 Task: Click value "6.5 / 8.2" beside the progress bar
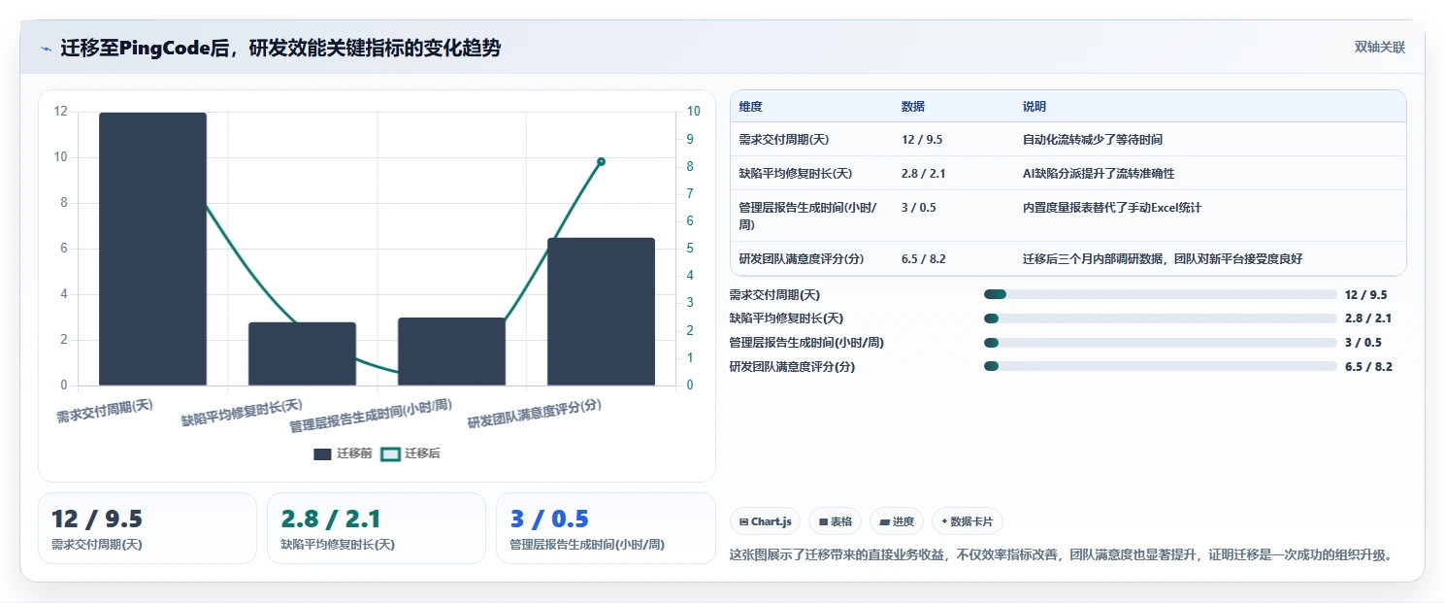pos(1368,367)
